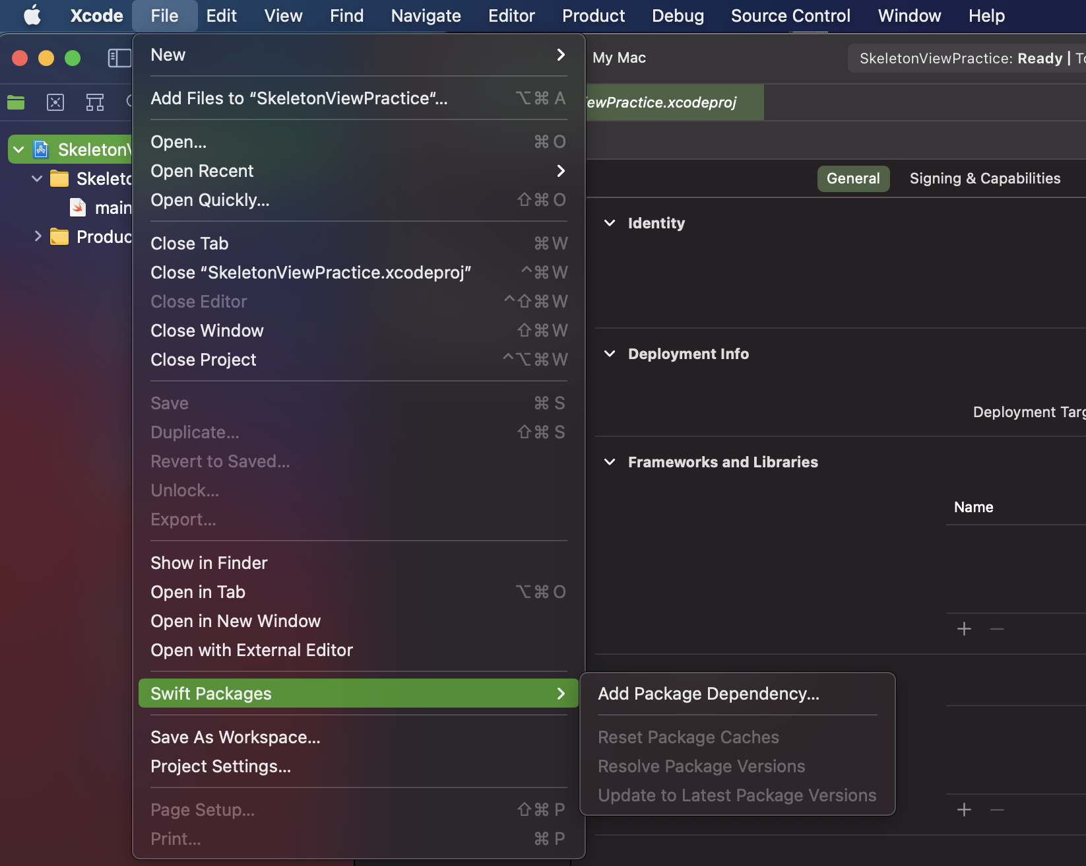Choose Close Tab
The image size is (1086, 866).
[358, 244]
